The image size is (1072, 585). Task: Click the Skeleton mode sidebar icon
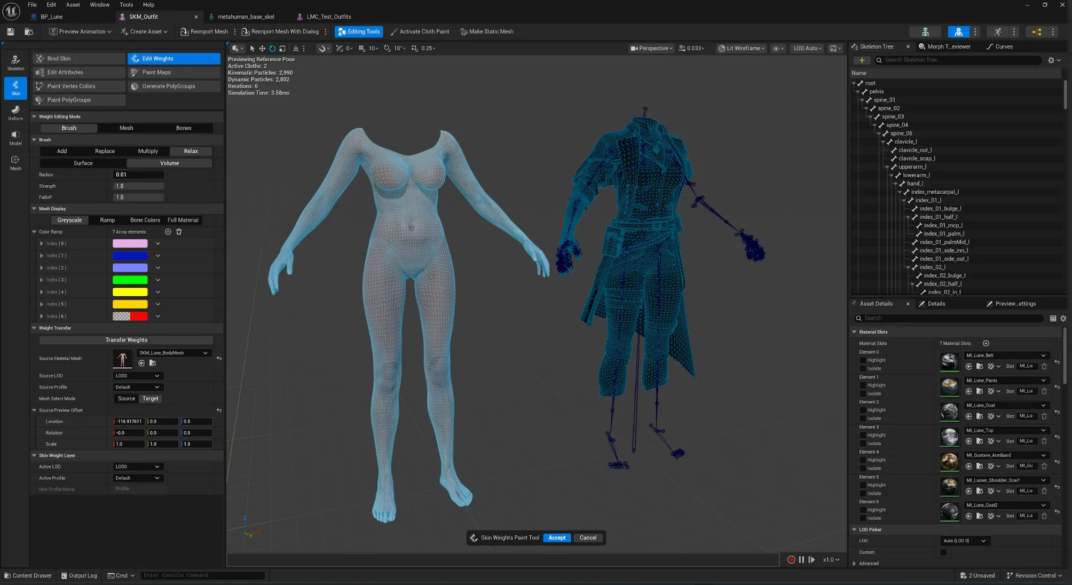click(x=15, y=63)
